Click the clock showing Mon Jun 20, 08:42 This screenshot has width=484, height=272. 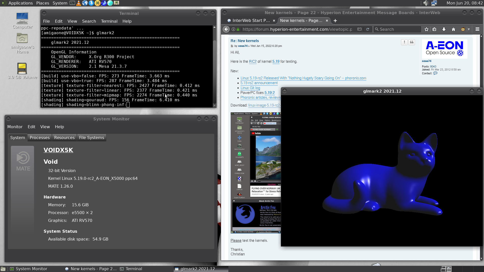coord(465,3)
